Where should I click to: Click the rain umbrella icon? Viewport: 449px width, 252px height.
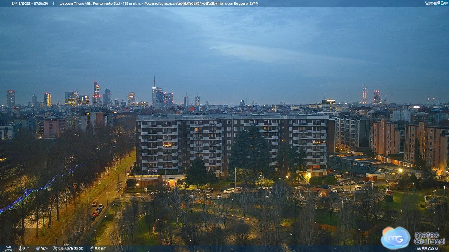[92, 248]
